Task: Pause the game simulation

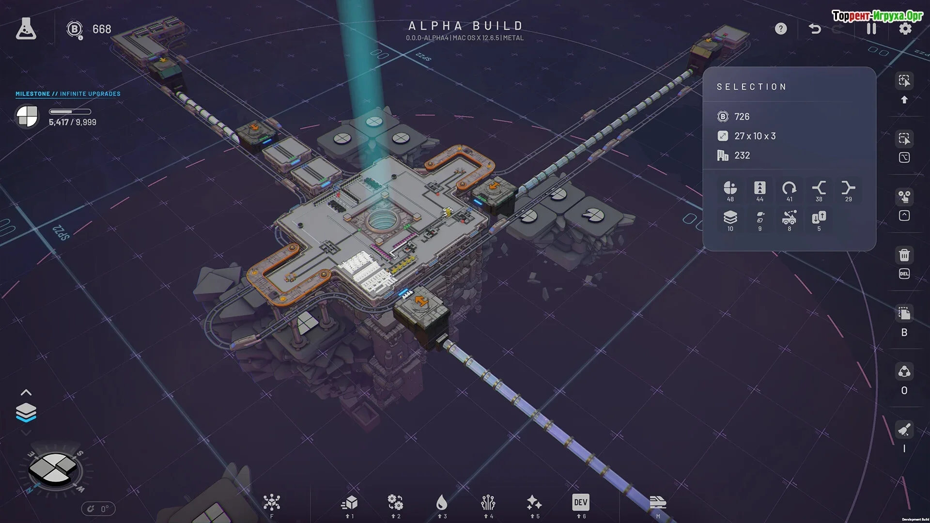Action: click(x=871, y=29)
